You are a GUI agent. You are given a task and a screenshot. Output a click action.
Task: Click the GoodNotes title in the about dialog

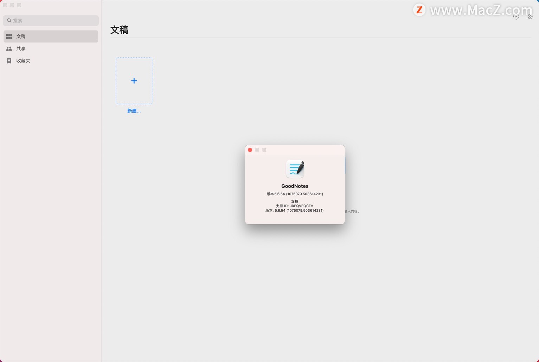tap(295, 186)
